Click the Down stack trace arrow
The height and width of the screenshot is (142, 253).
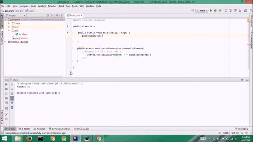pos(12,89)
